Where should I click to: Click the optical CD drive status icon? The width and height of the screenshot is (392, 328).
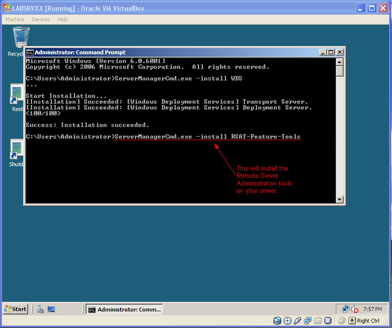click(287, 321)
